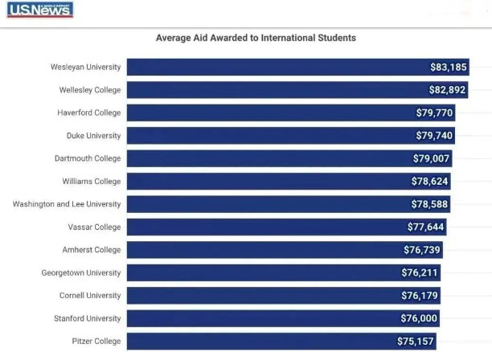The width and height of the screenshot is (492, 352).
Task: Click the Williams College label
Action: coord(91,182)
